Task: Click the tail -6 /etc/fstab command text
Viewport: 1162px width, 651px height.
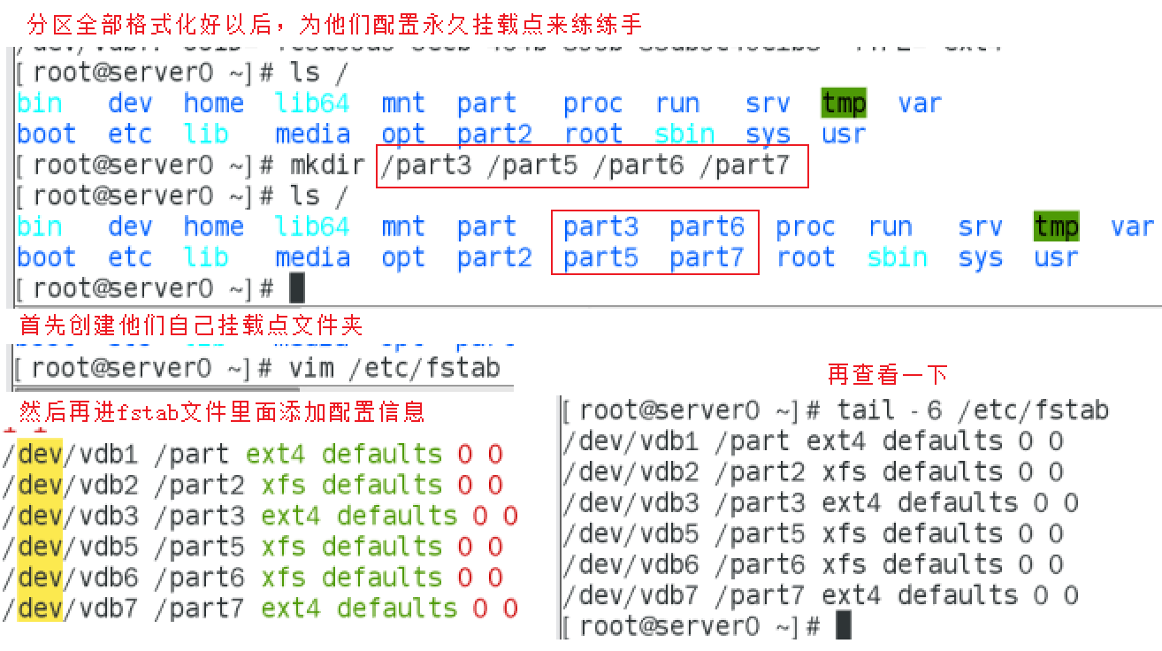Action: point(973,410)
